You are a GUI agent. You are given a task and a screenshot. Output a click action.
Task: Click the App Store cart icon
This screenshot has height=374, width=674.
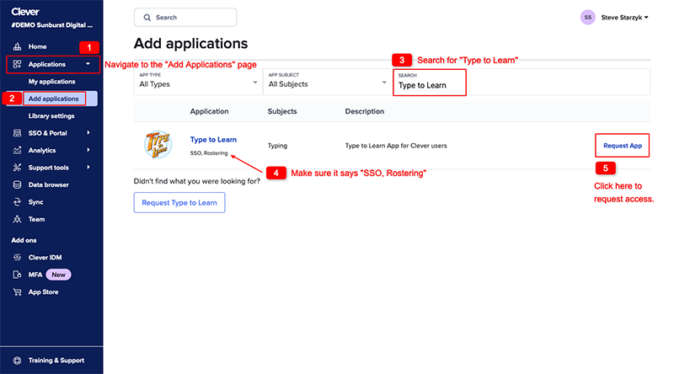[17, 291]
